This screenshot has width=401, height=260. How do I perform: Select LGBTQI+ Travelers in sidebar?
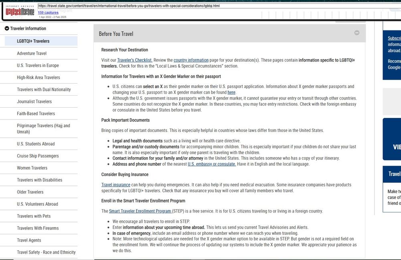(x=41, y=41)
